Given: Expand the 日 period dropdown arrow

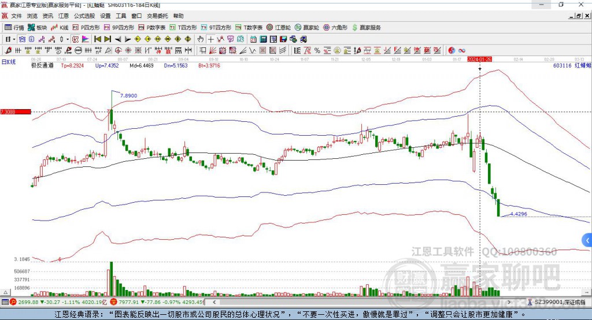Looking at the screenshot, I should pos(14,39).
